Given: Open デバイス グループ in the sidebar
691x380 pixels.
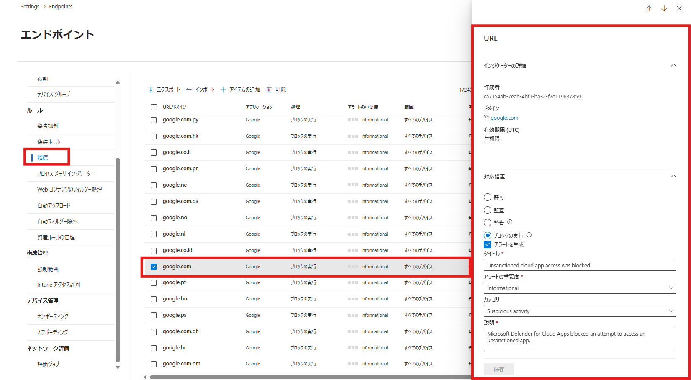Looking at the screenshot, I should (x=54, y=94).
